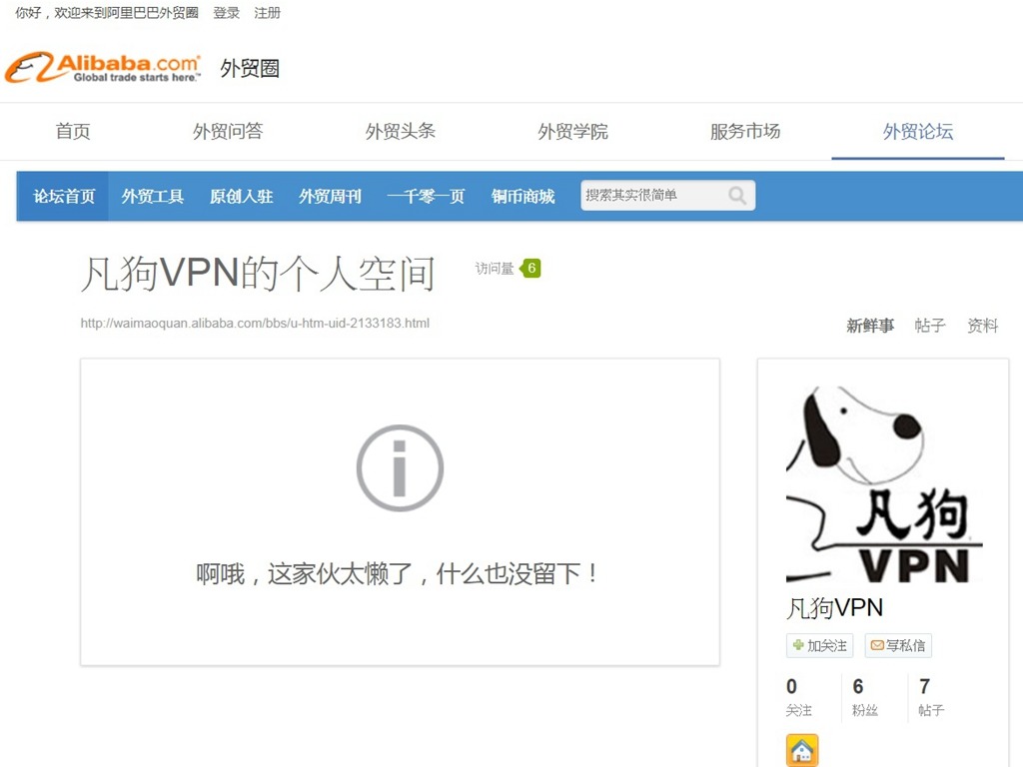The height and width of the screenshot is (767, 1023).
Task: Click the 写私信 message button
Action: pos(898,646)
